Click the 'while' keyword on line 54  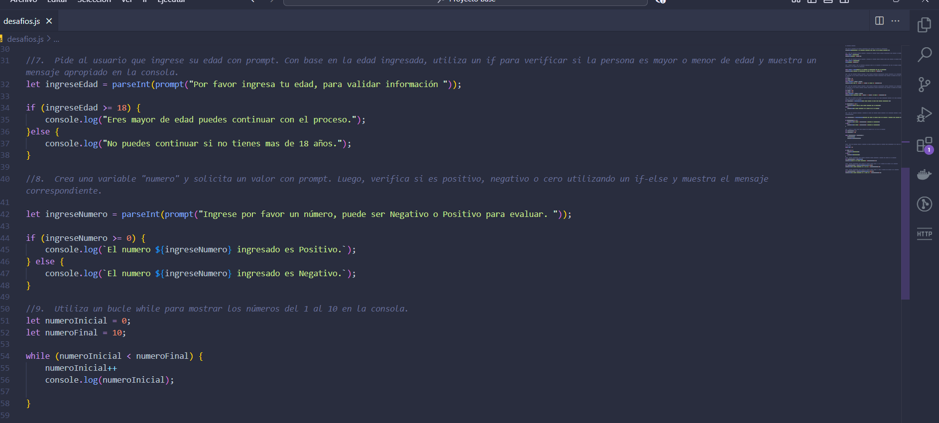[38, 356]
